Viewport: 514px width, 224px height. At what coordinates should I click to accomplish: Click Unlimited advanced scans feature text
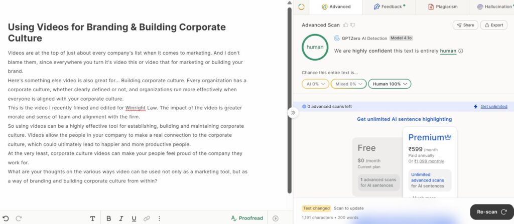click(428, 180)
